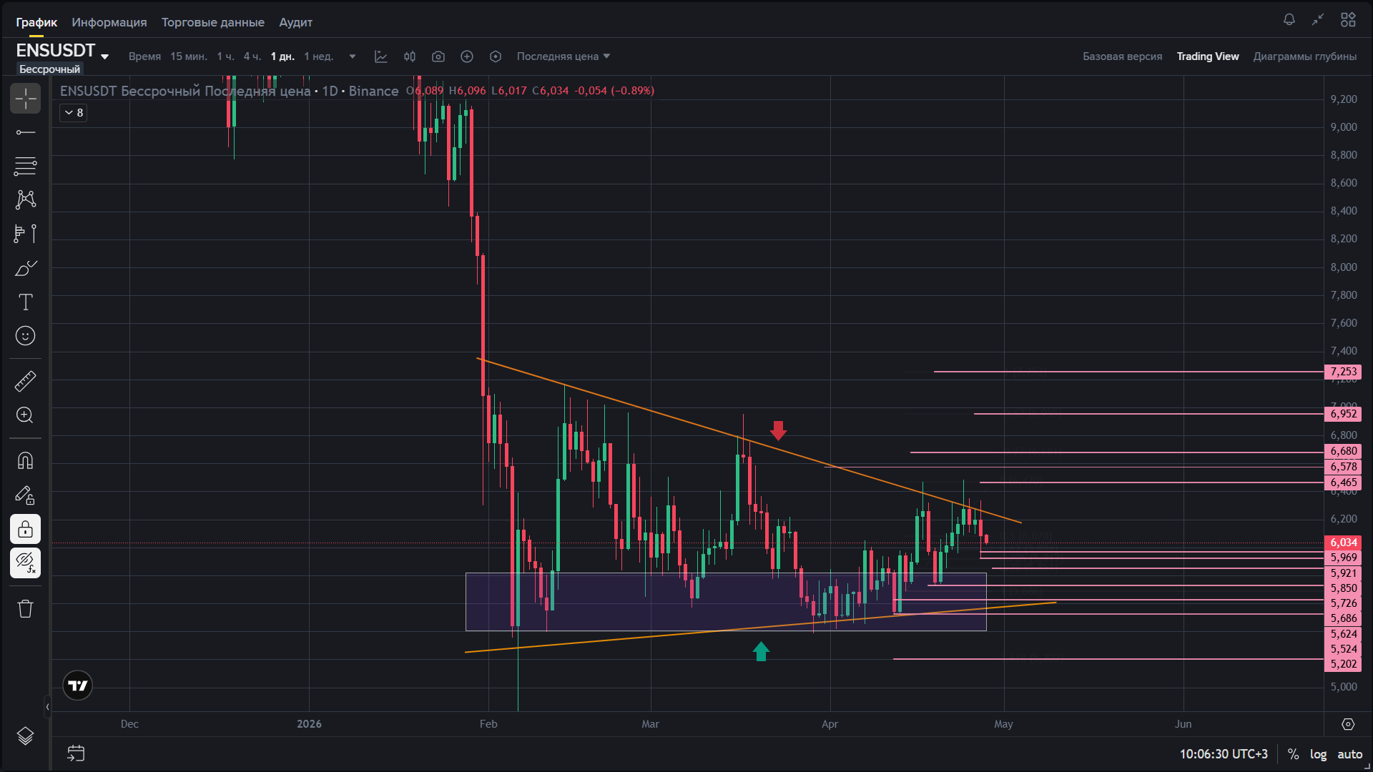The height and width of the screenshot is (772, 1373).
Task: Open the alert bell notifications
Action: pyautogui.click(x=1289, y=20)
